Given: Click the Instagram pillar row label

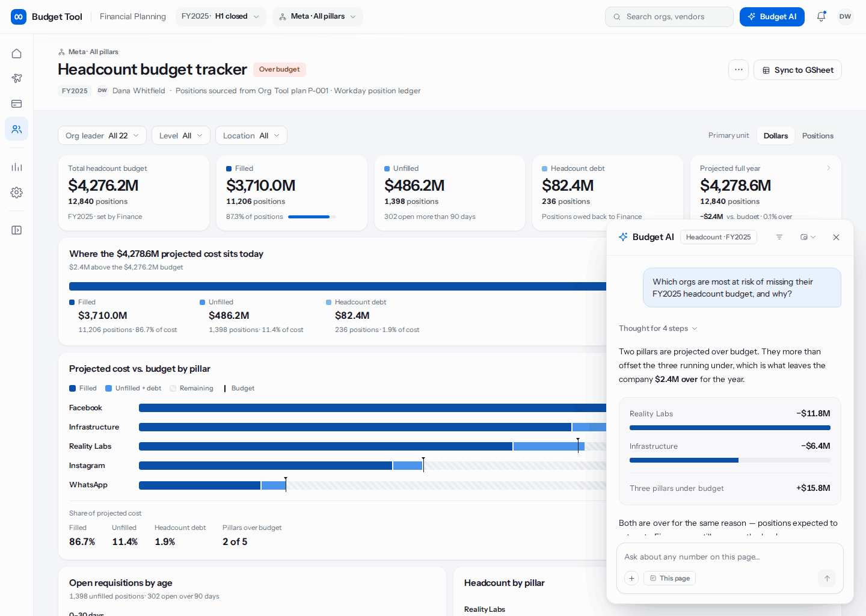Looking at the screenshot, I should click(x=87, y=466).
